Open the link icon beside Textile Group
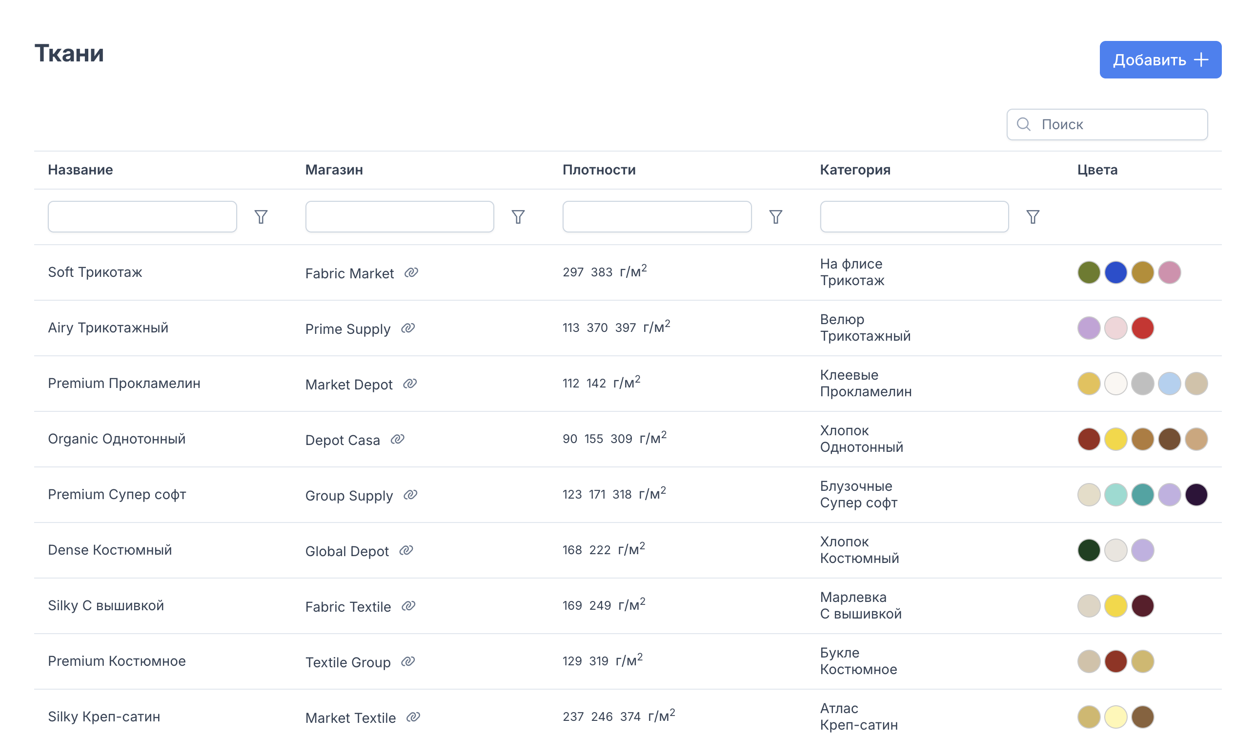Screen dimensions: 1256x735 coord(408,661)
